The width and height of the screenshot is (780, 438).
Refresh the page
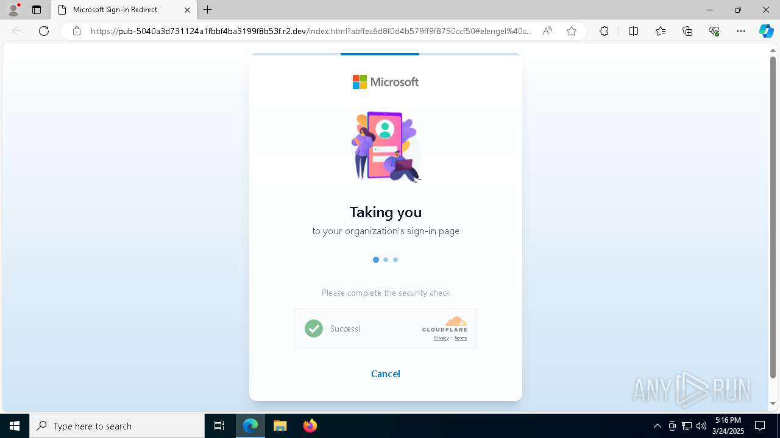coord(44,31)
